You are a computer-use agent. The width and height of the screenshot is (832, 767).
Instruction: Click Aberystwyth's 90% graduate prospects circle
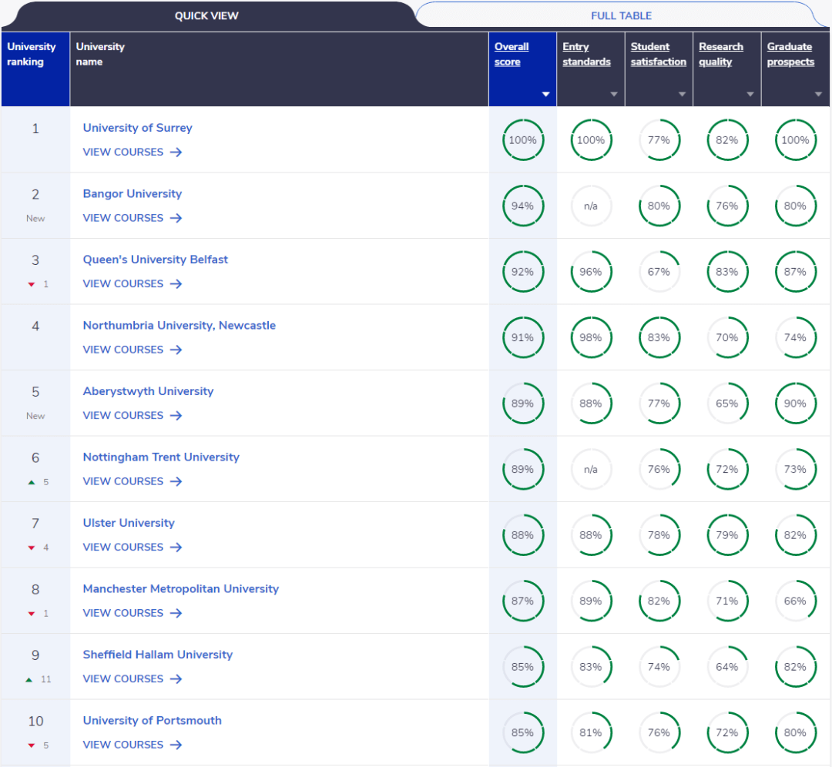(795, 404)
